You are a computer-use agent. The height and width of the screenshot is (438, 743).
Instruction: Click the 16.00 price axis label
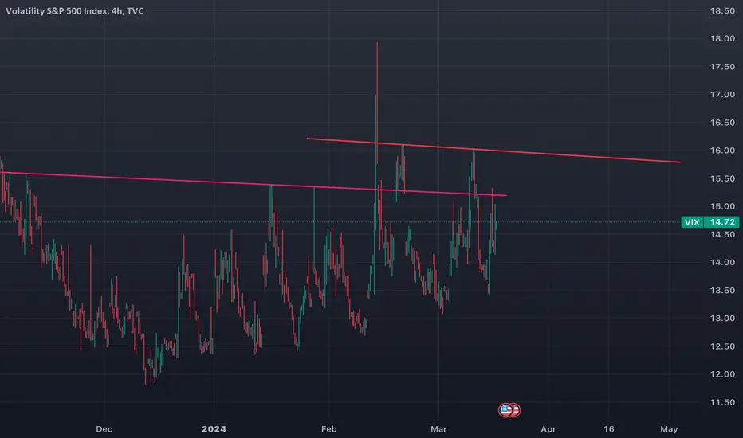722,151
